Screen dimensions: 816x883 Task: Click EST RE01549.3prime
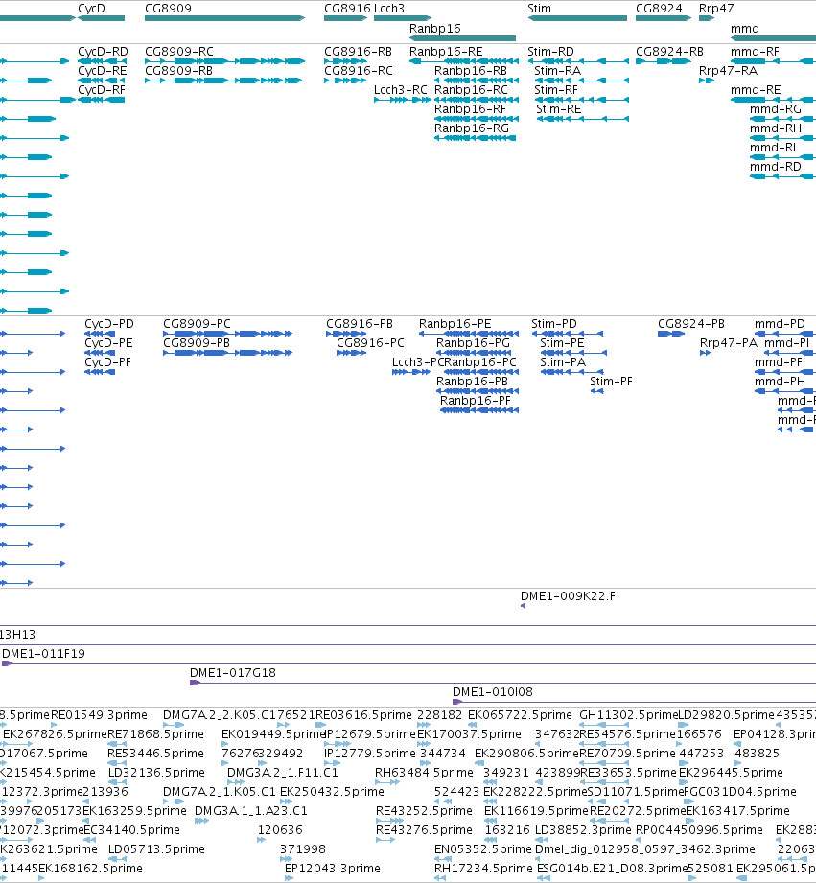click(x=99, y=715)
